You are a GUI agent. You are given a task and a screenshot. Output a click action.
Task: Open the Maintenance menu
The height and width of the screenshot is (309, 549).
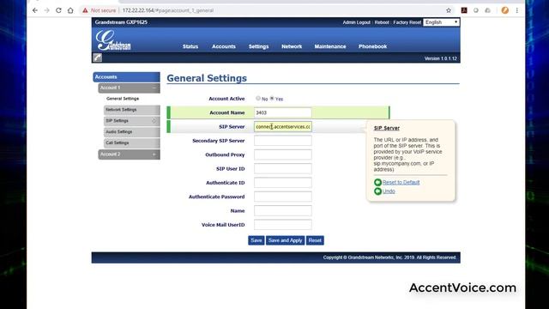point(329,46)
